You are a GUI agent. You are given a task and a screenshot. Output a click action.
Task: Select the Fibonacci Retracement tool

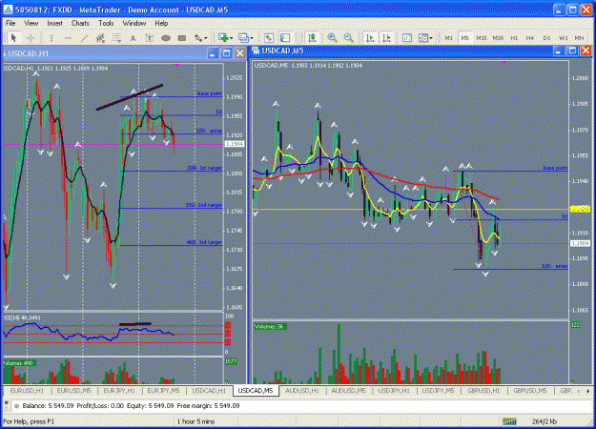pos(116,38)
